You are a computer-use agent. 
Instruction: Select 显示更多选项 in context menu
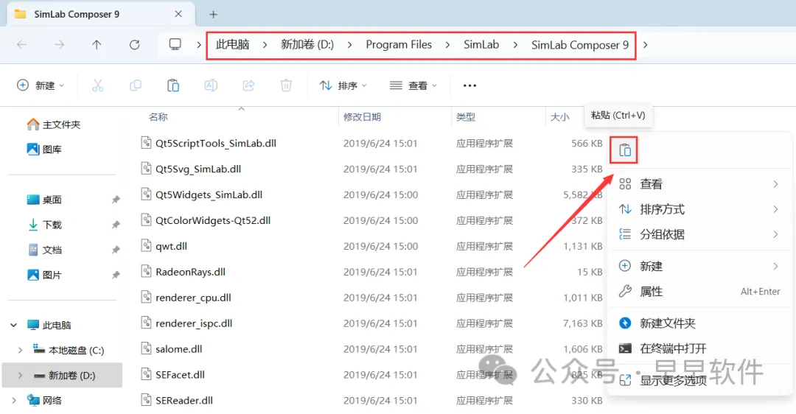pyautogui.click(x=700, y=380)
